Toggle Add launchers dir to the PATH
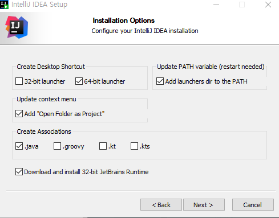The height and width of the screenshot is (218, 279). coord(160,81)
